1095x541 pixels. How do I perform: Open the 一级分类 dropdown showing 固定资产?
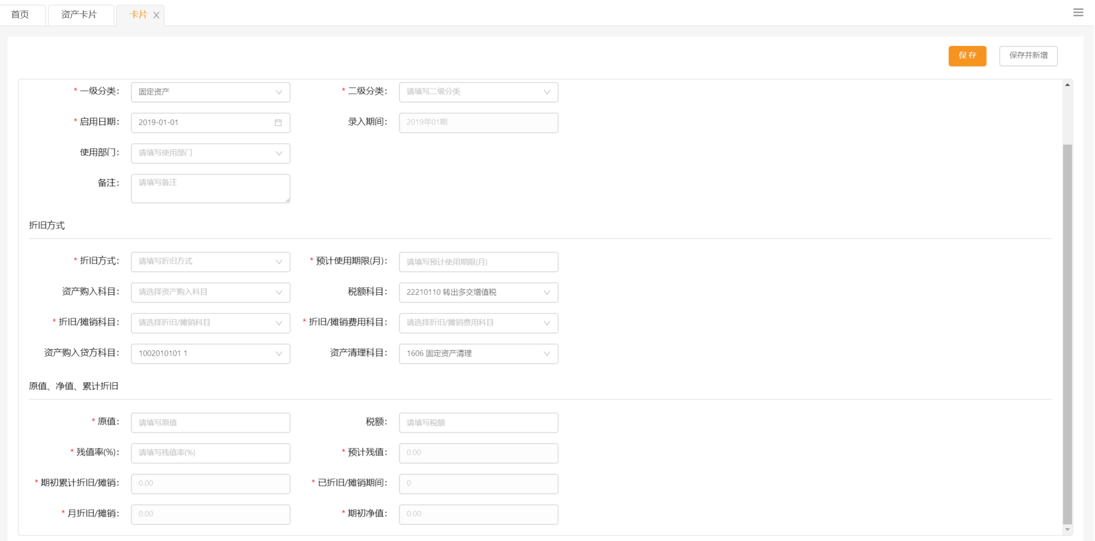pos(211,92)
